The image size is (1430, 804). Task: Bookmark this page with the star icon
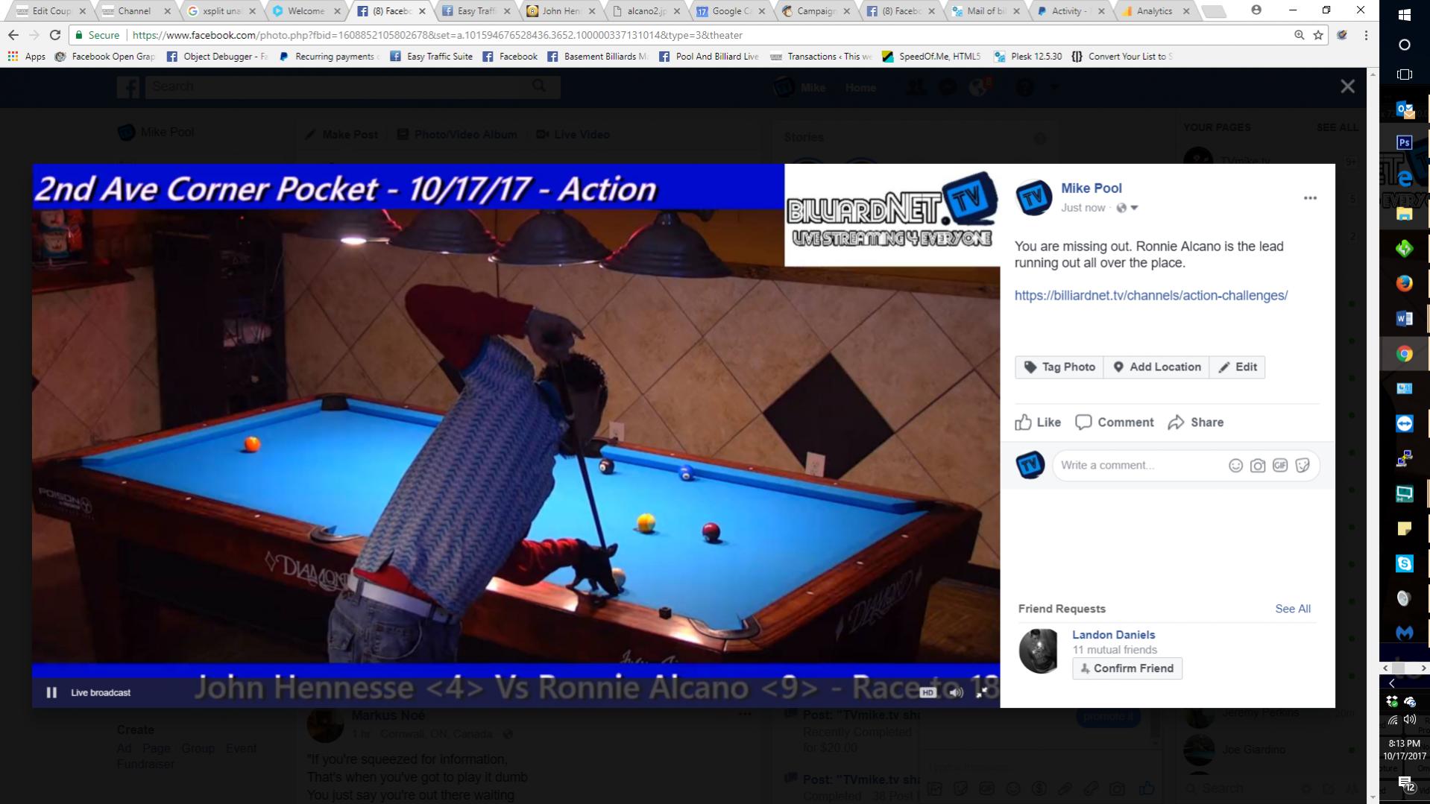point(1318,35)
